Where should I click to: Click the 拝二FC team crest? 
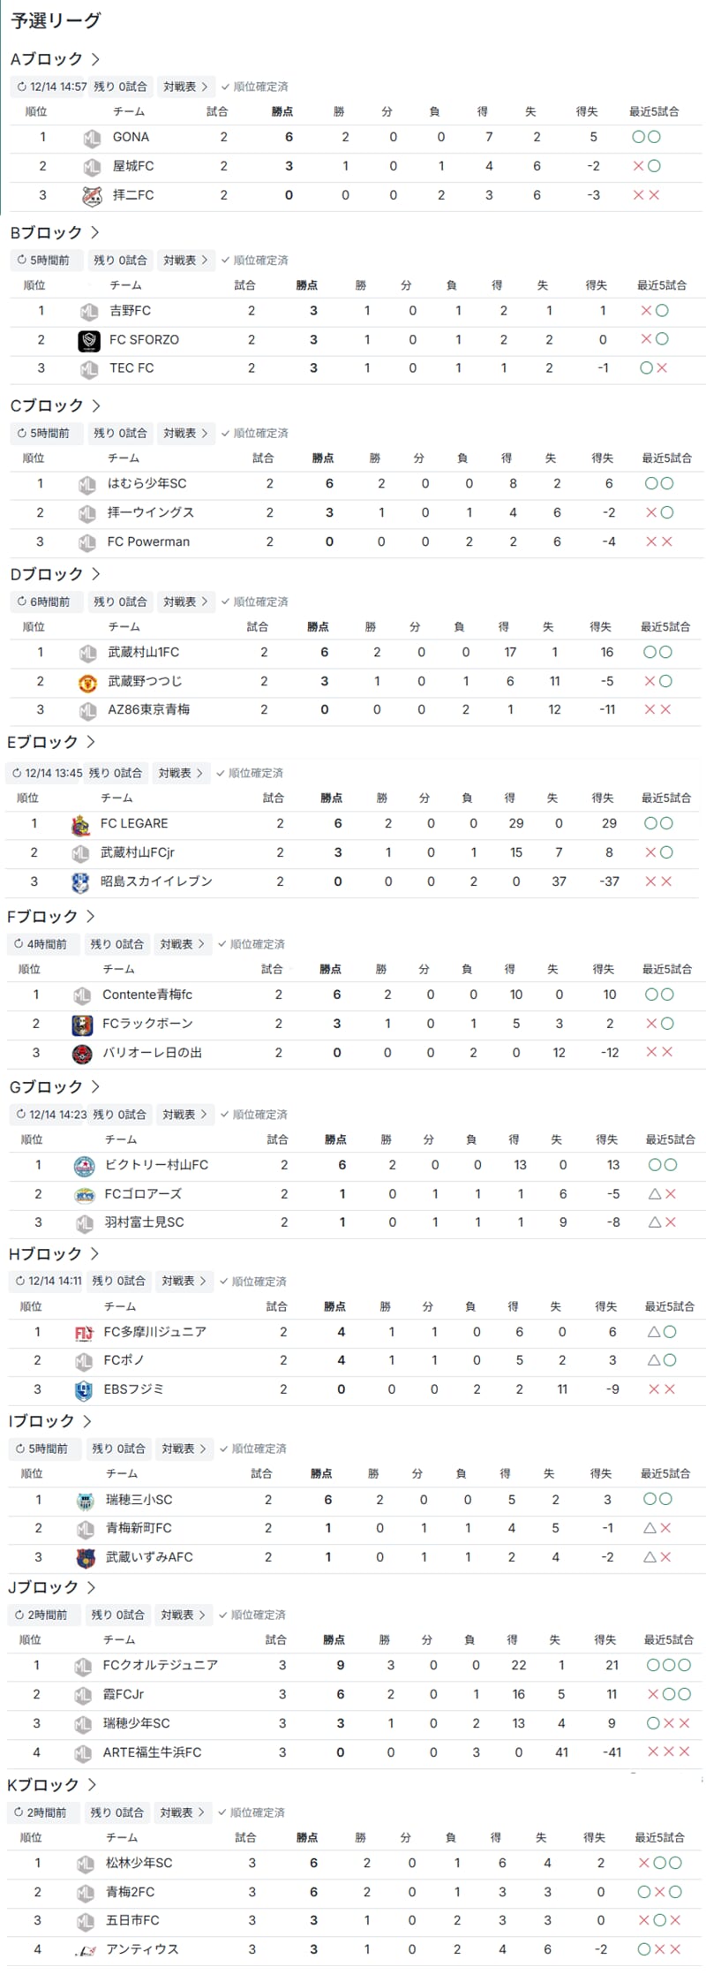pyautogui.click(x=92, y=196)
